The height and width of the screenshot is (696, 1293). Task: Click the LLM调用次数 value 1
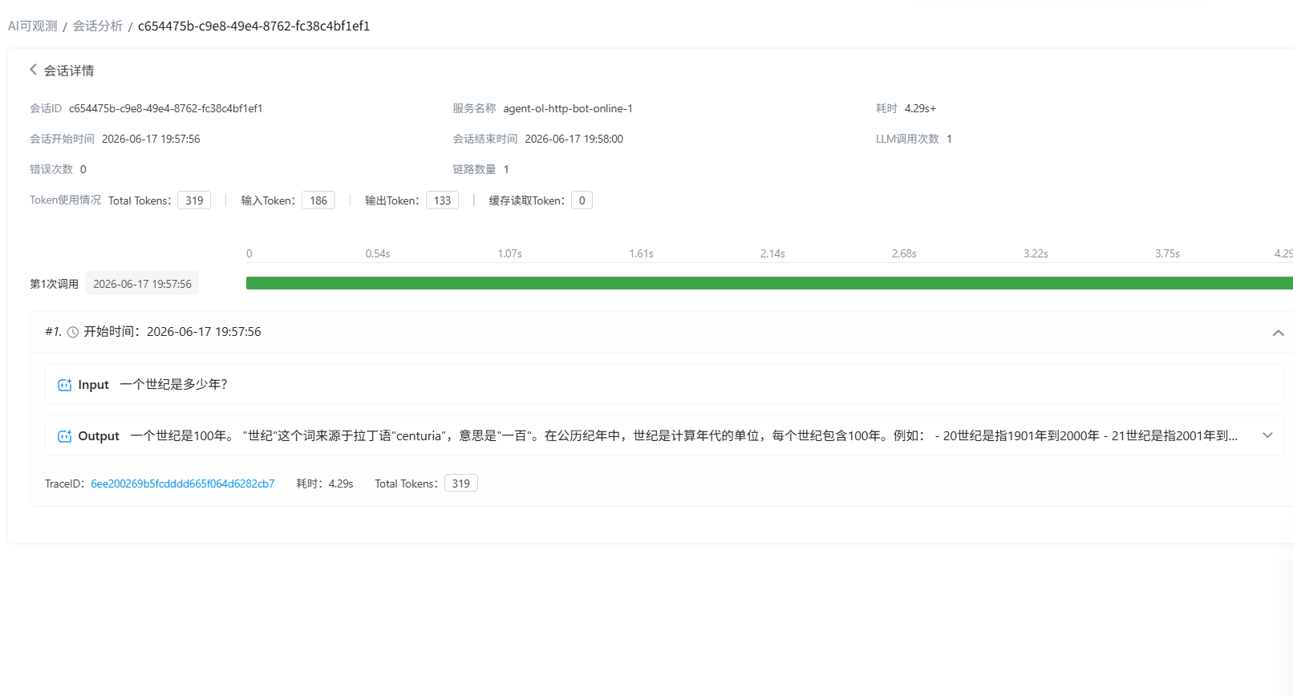pyautogui.click(x=949, y=139)
